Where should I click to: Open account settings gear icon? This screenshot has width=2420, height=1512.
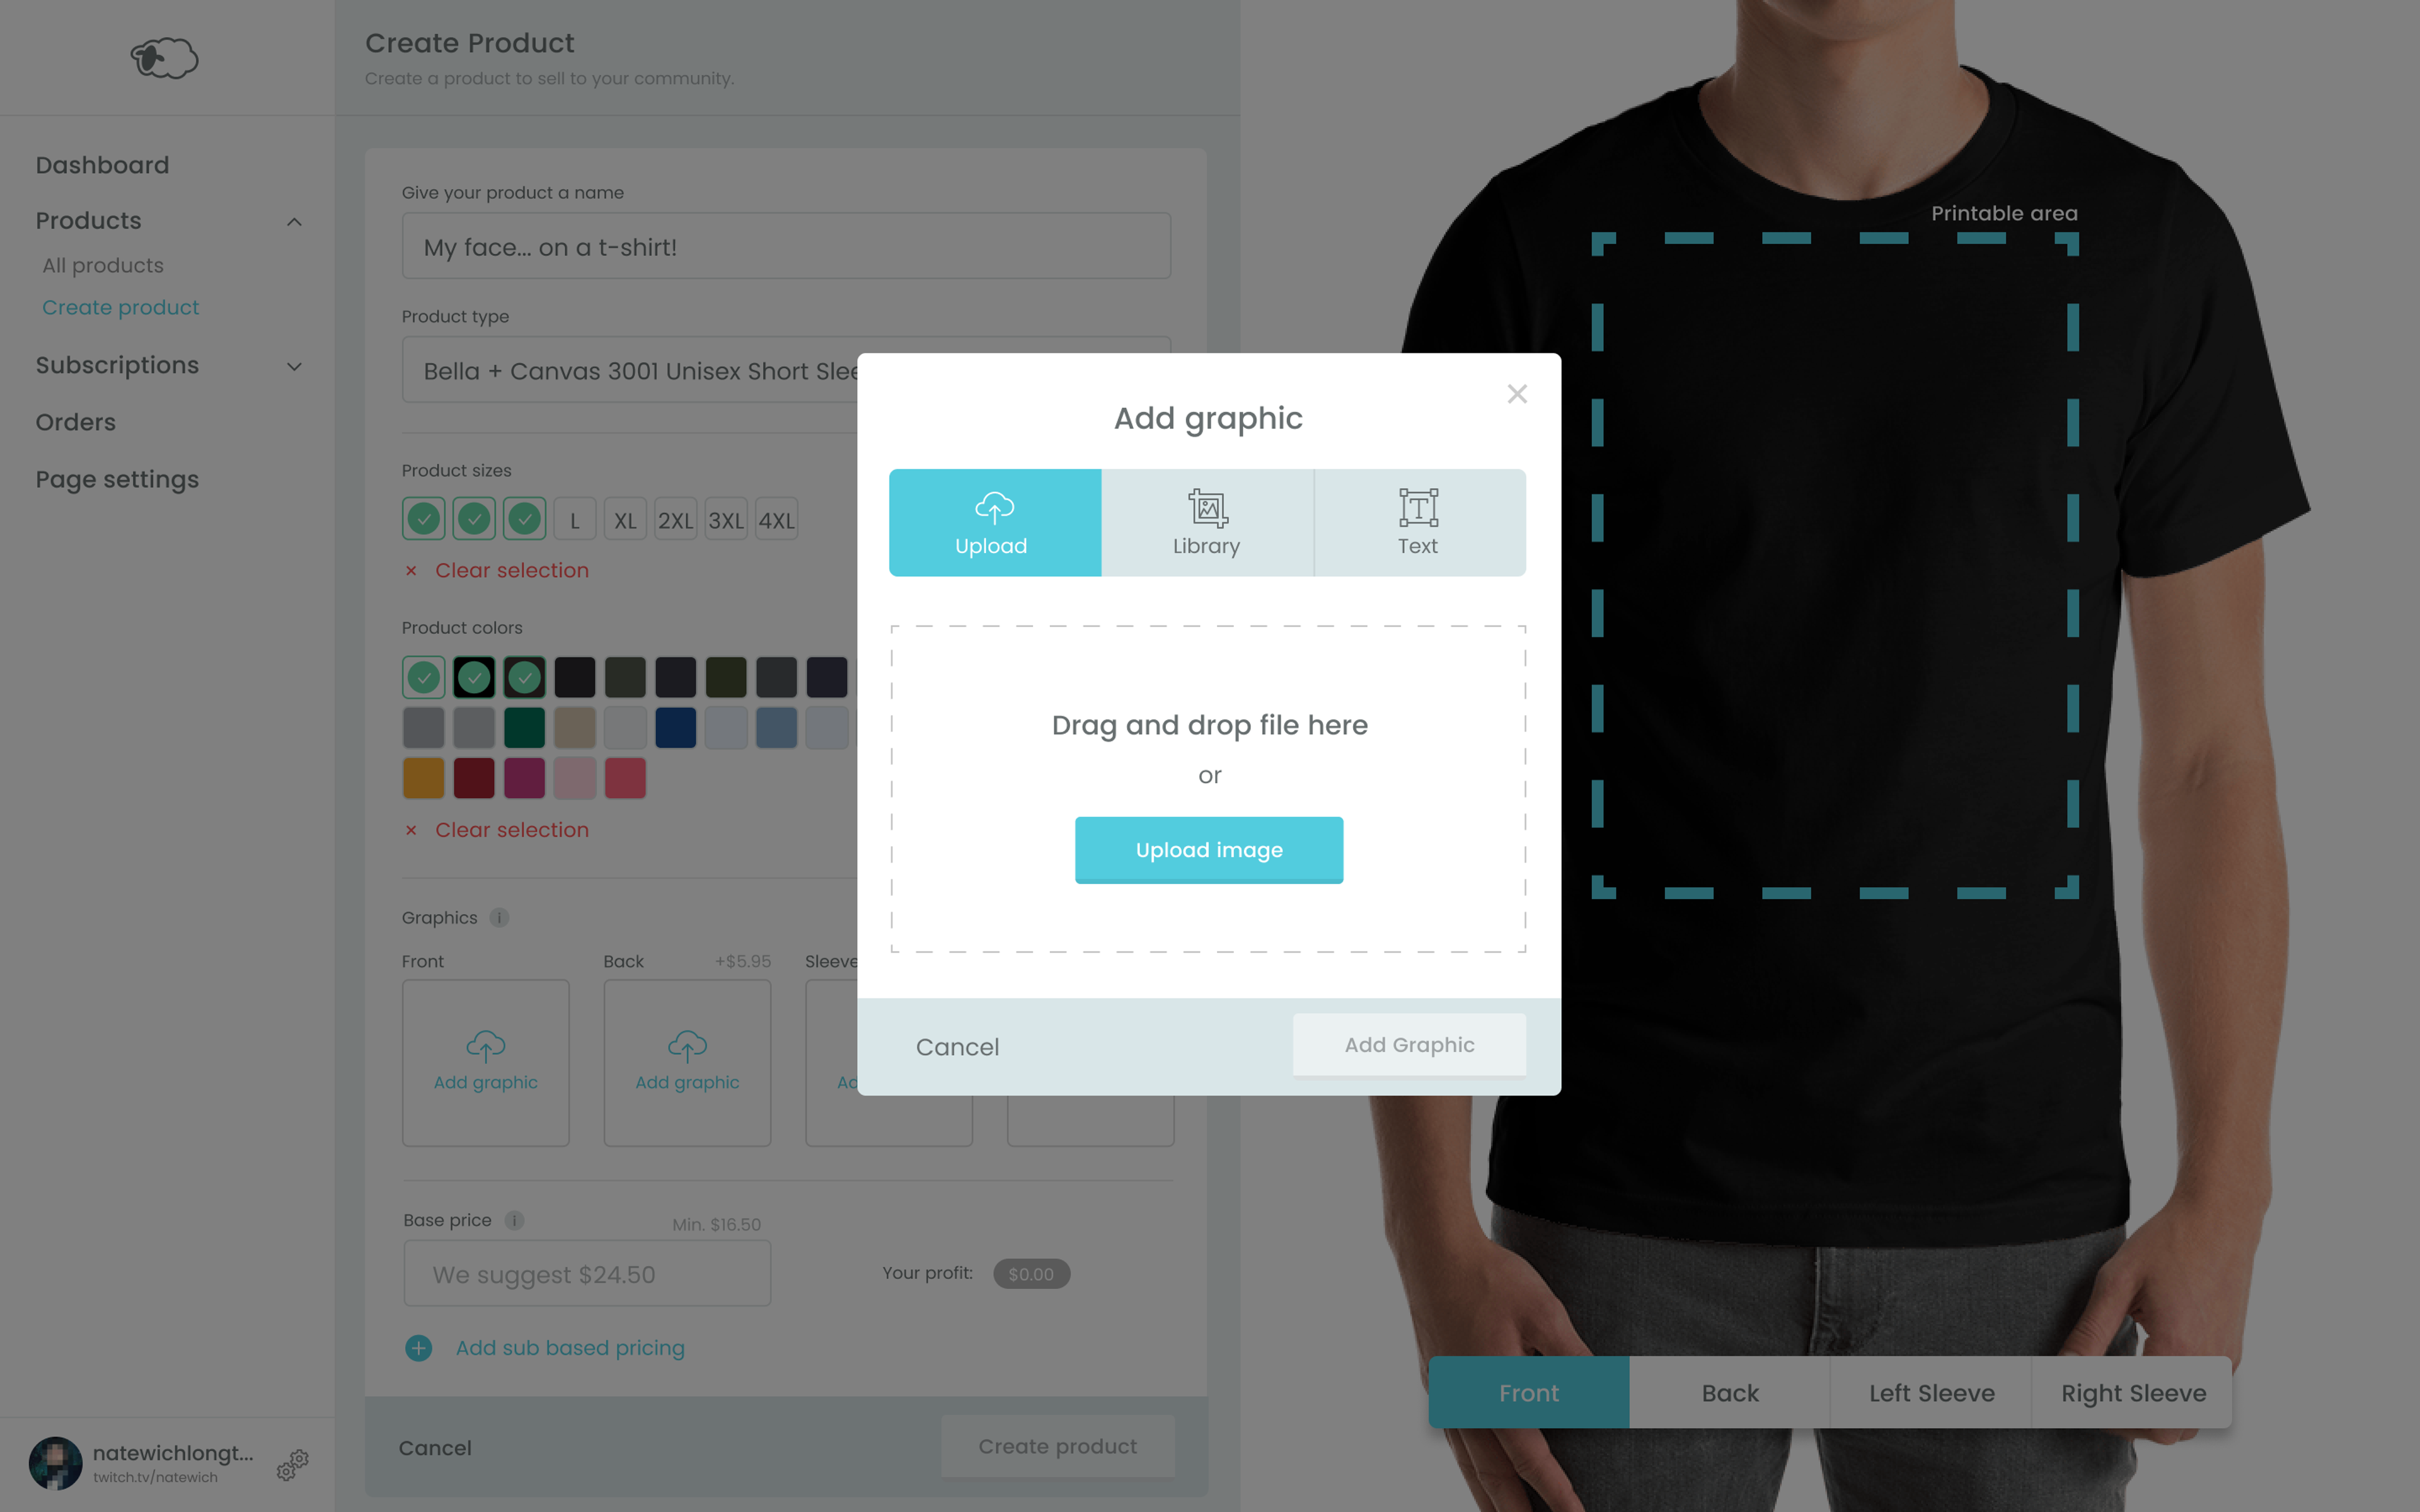coord(293,1465)
